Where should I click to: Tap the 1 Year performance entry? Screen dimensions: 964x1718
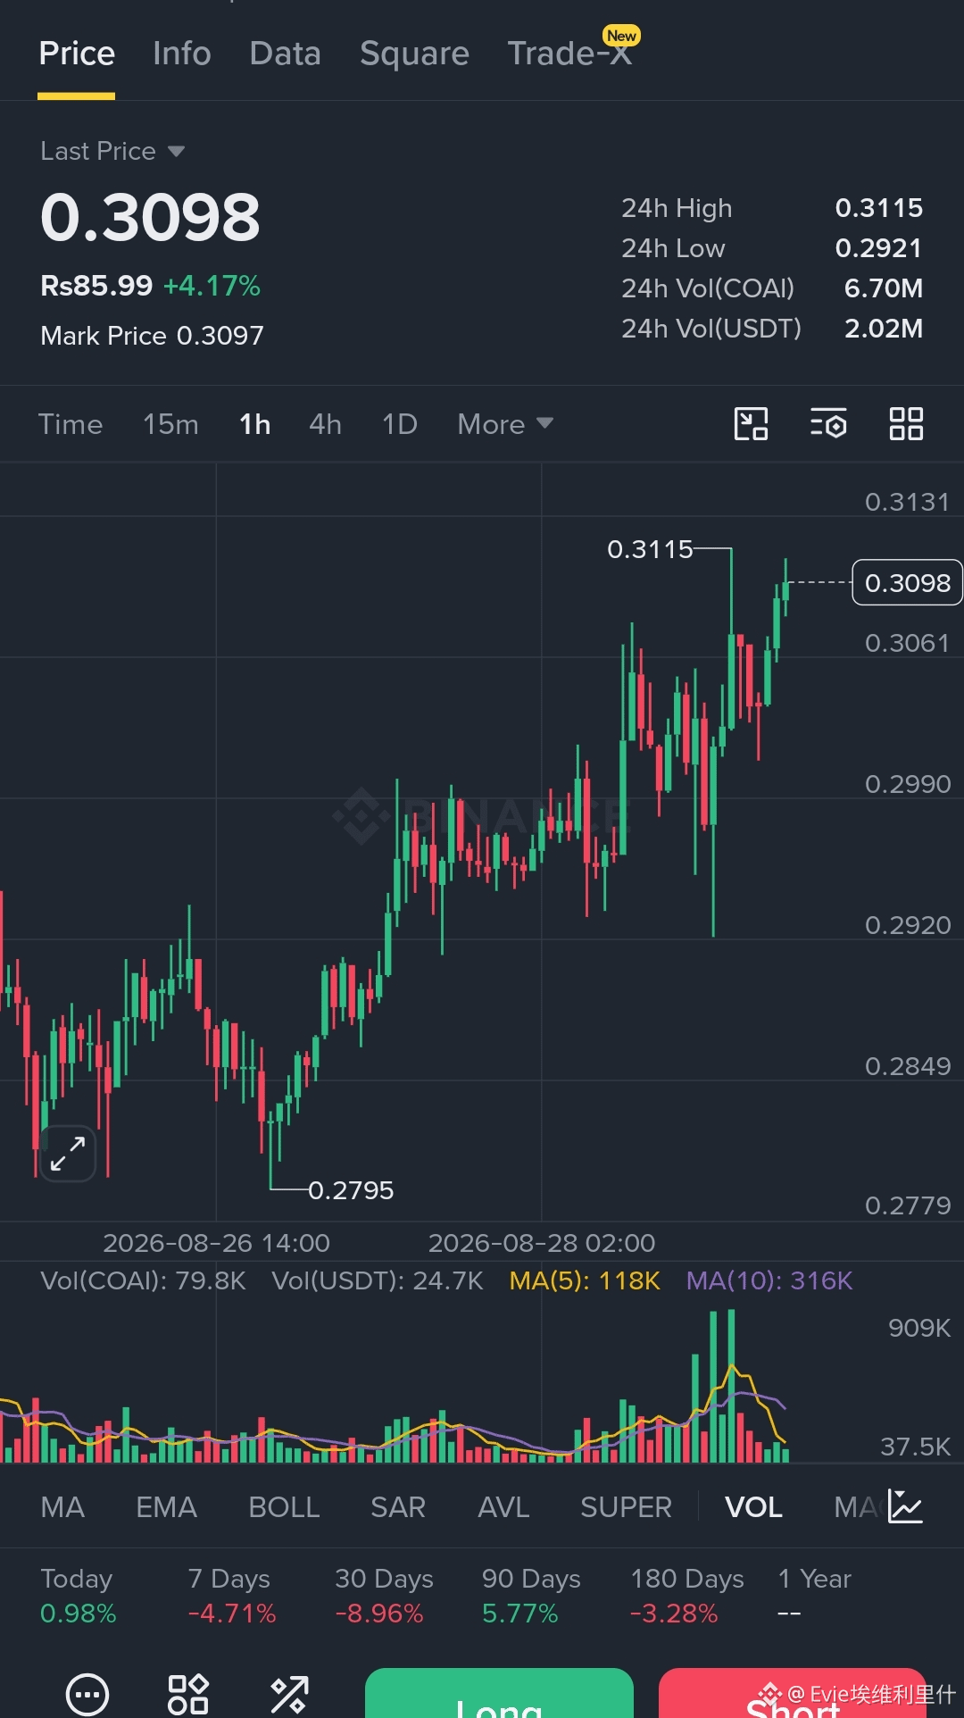coord(814,1597)
